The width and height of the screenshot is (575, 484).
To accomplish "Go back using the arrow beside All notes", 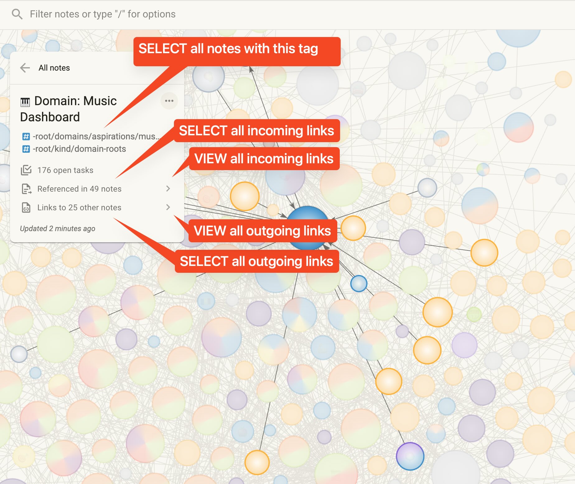I will coord(25,68).
